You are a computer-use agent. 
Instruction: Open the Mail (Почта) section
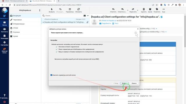[x=4, y=23]
